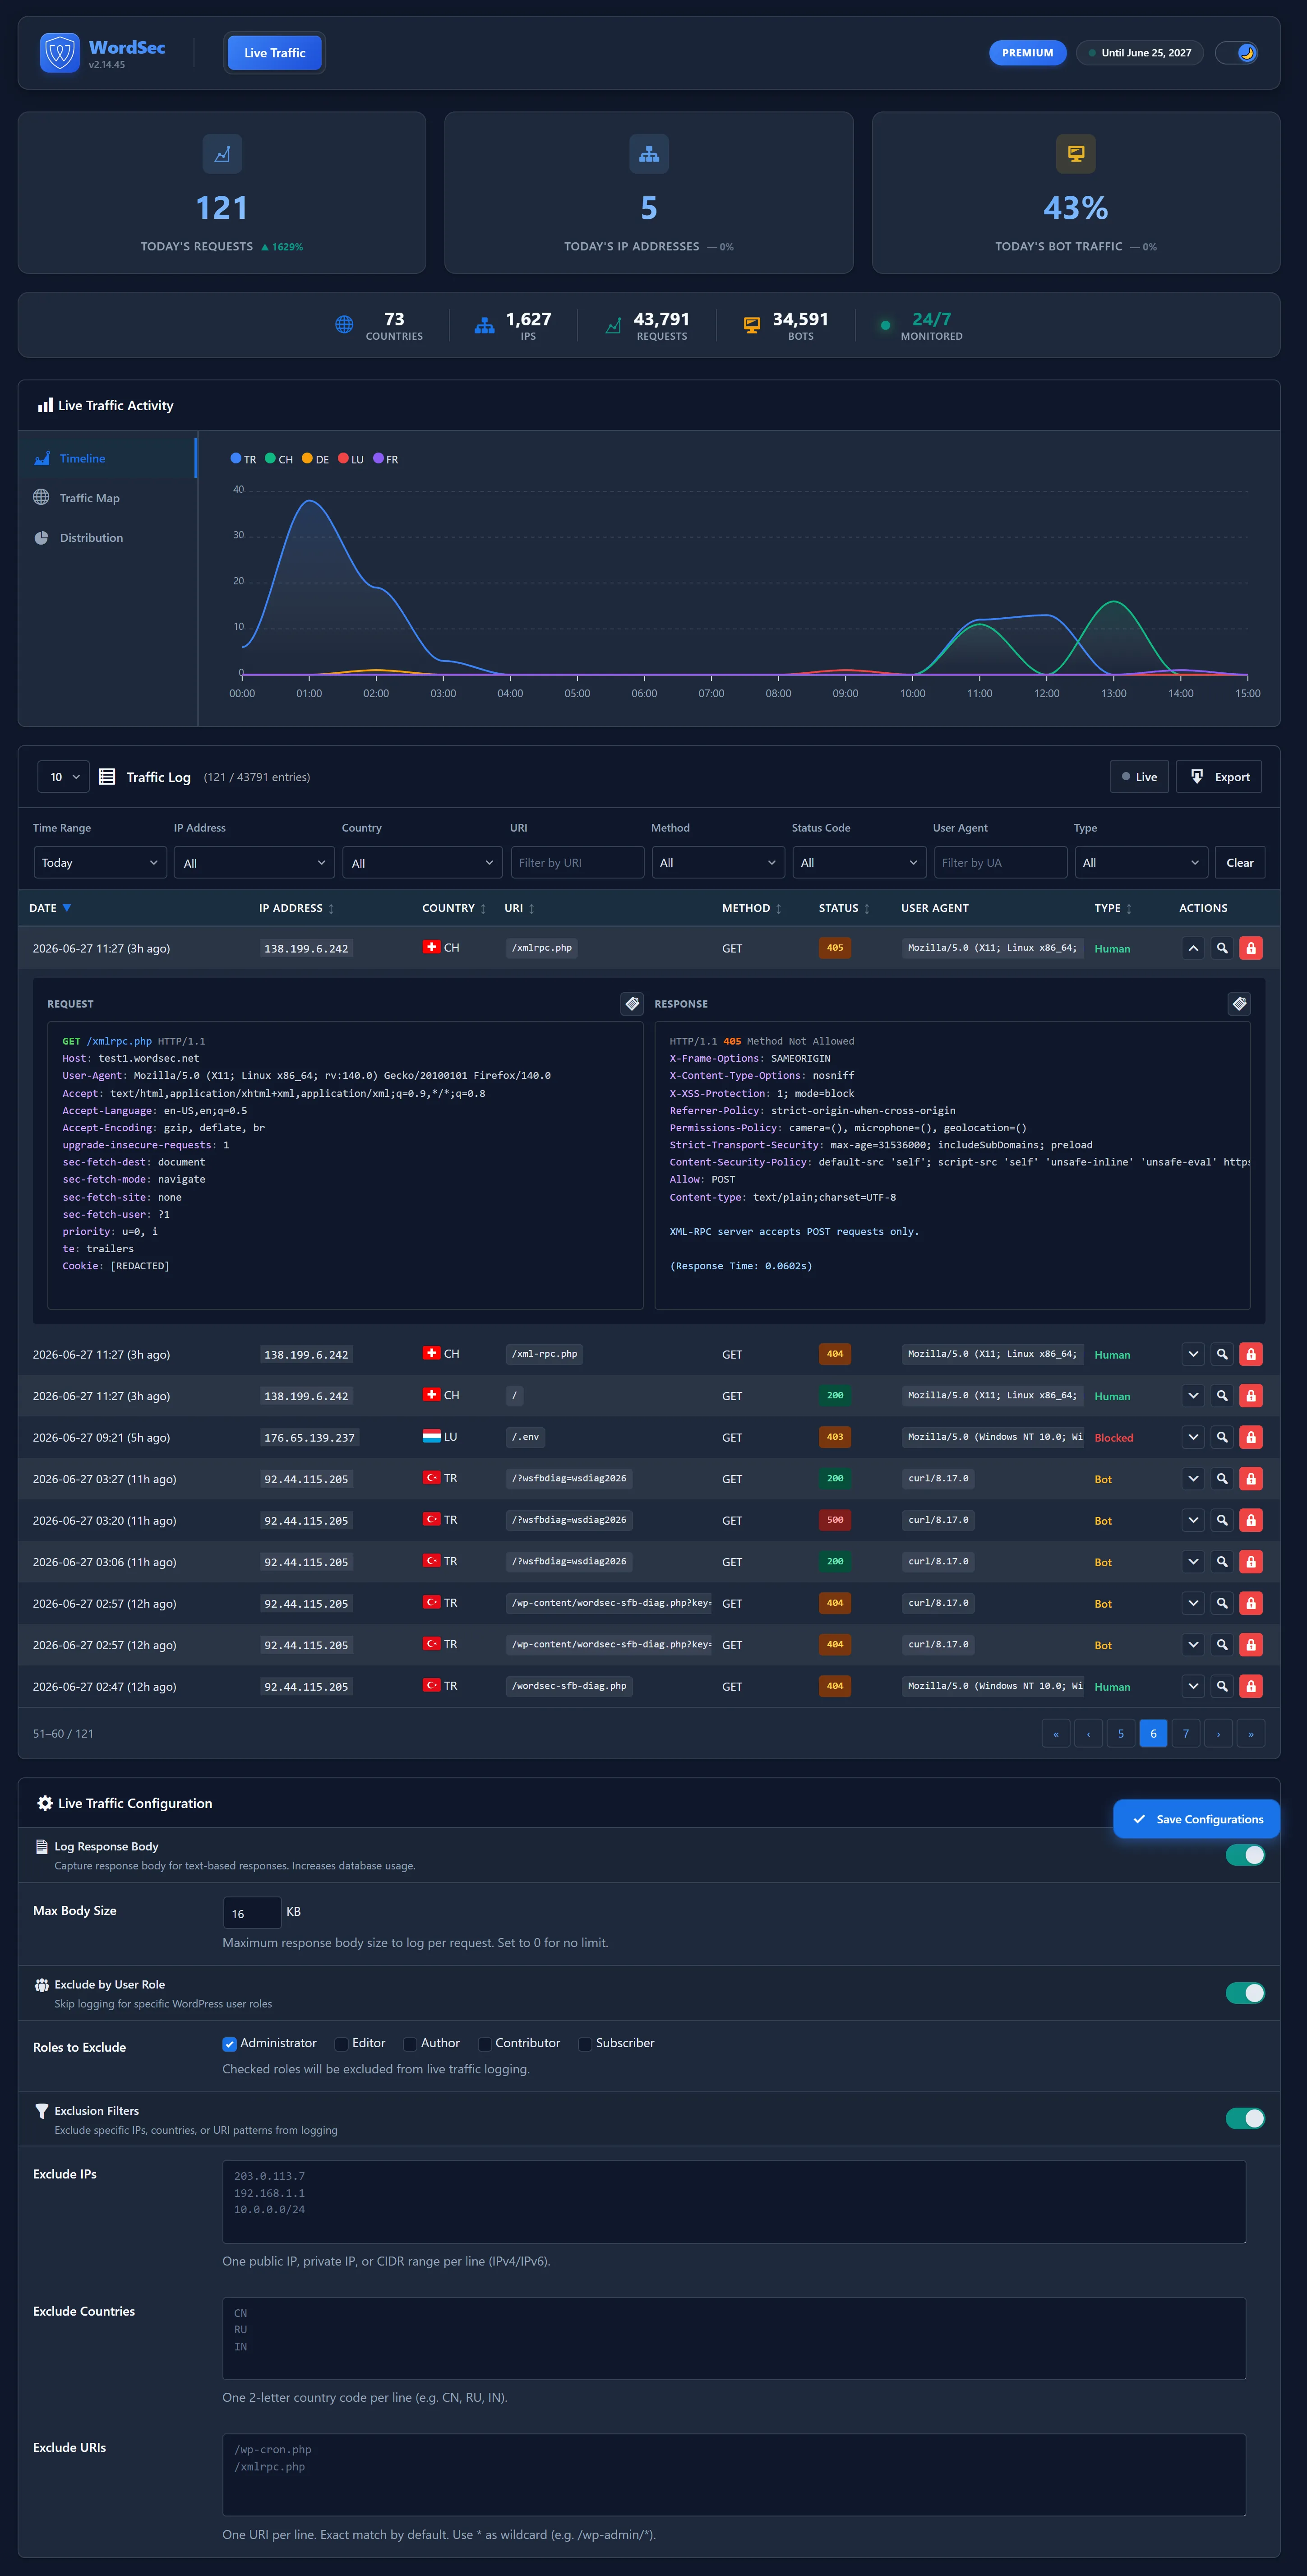Open the rows-per-page dropdown showing 10
Screen dimensions: 1307x2576
pyautogui.click(x=63, y=777)
